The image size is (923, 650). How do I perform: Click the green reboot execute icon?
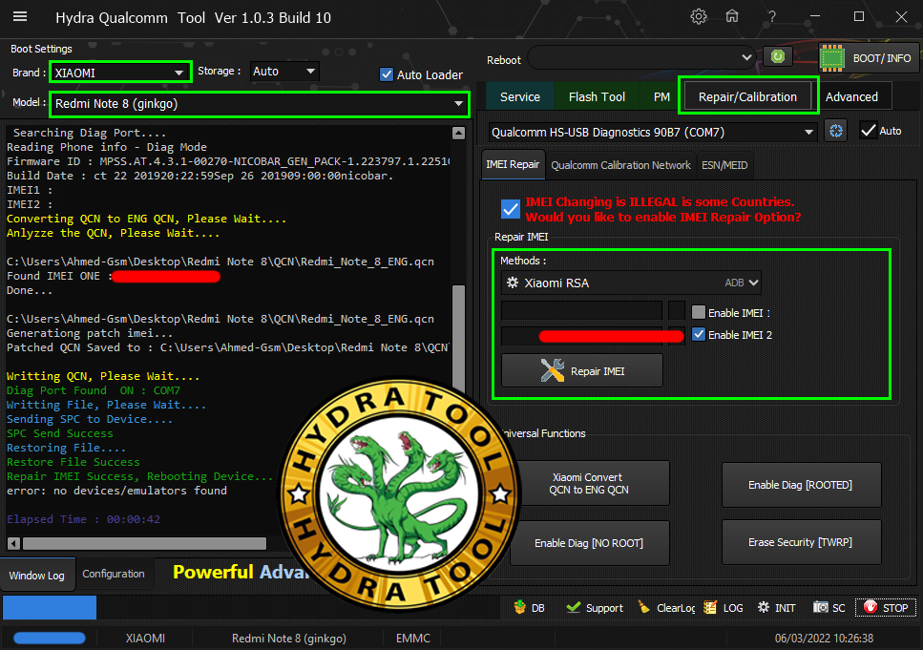(x=778, y=57)
